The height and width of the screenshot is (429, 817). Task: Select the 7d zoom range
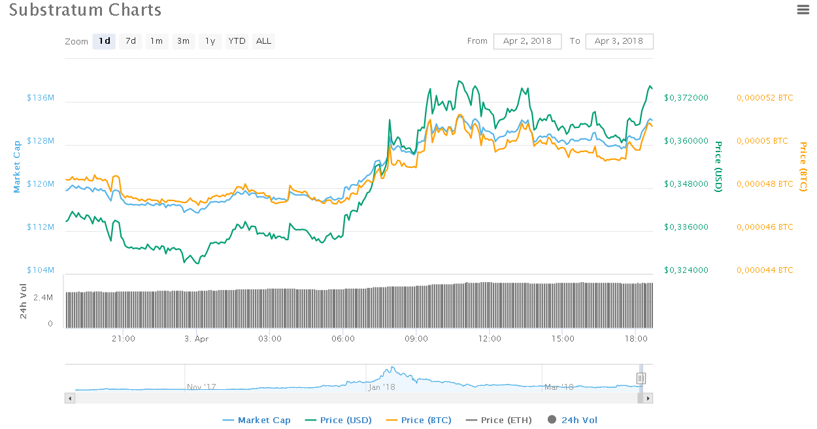tap(131, 41)
